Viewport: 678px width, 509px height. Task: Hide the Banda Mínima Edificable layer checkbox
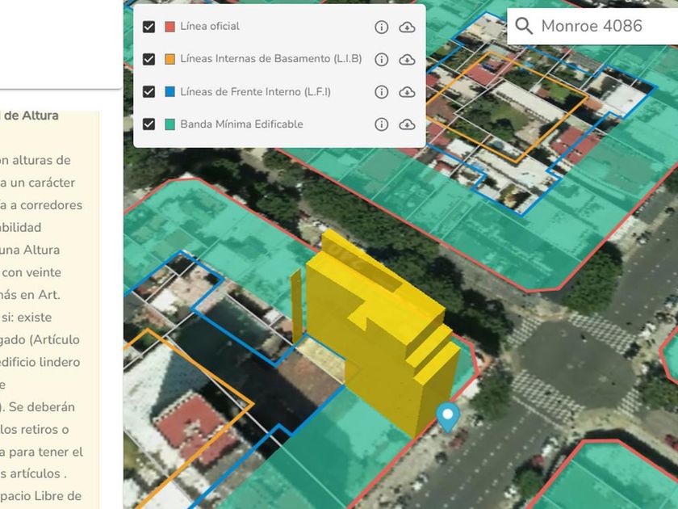[x=149, y=124]
